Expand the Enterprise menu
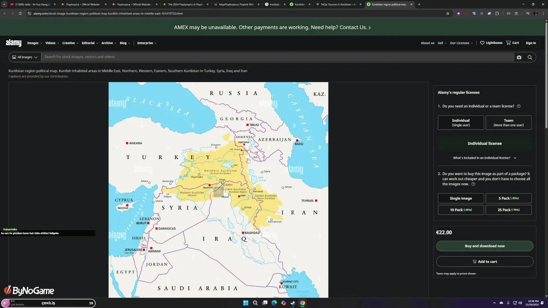 [147, 43]
